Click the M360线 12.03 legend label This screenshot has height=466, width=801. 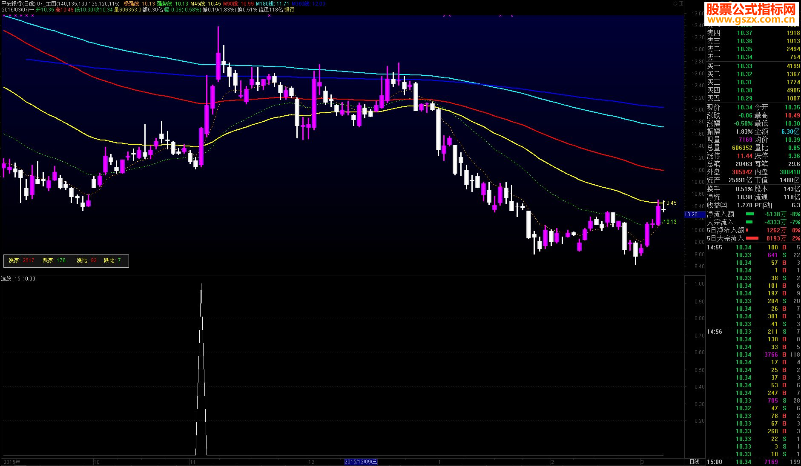pos(308,3)
